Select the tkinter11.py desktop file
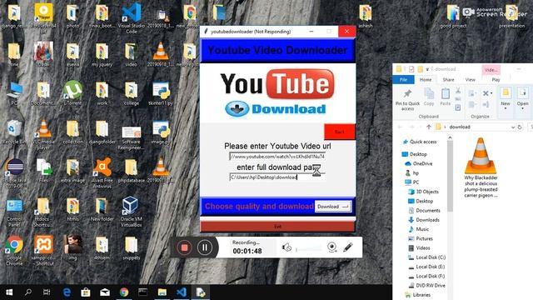 161,93
